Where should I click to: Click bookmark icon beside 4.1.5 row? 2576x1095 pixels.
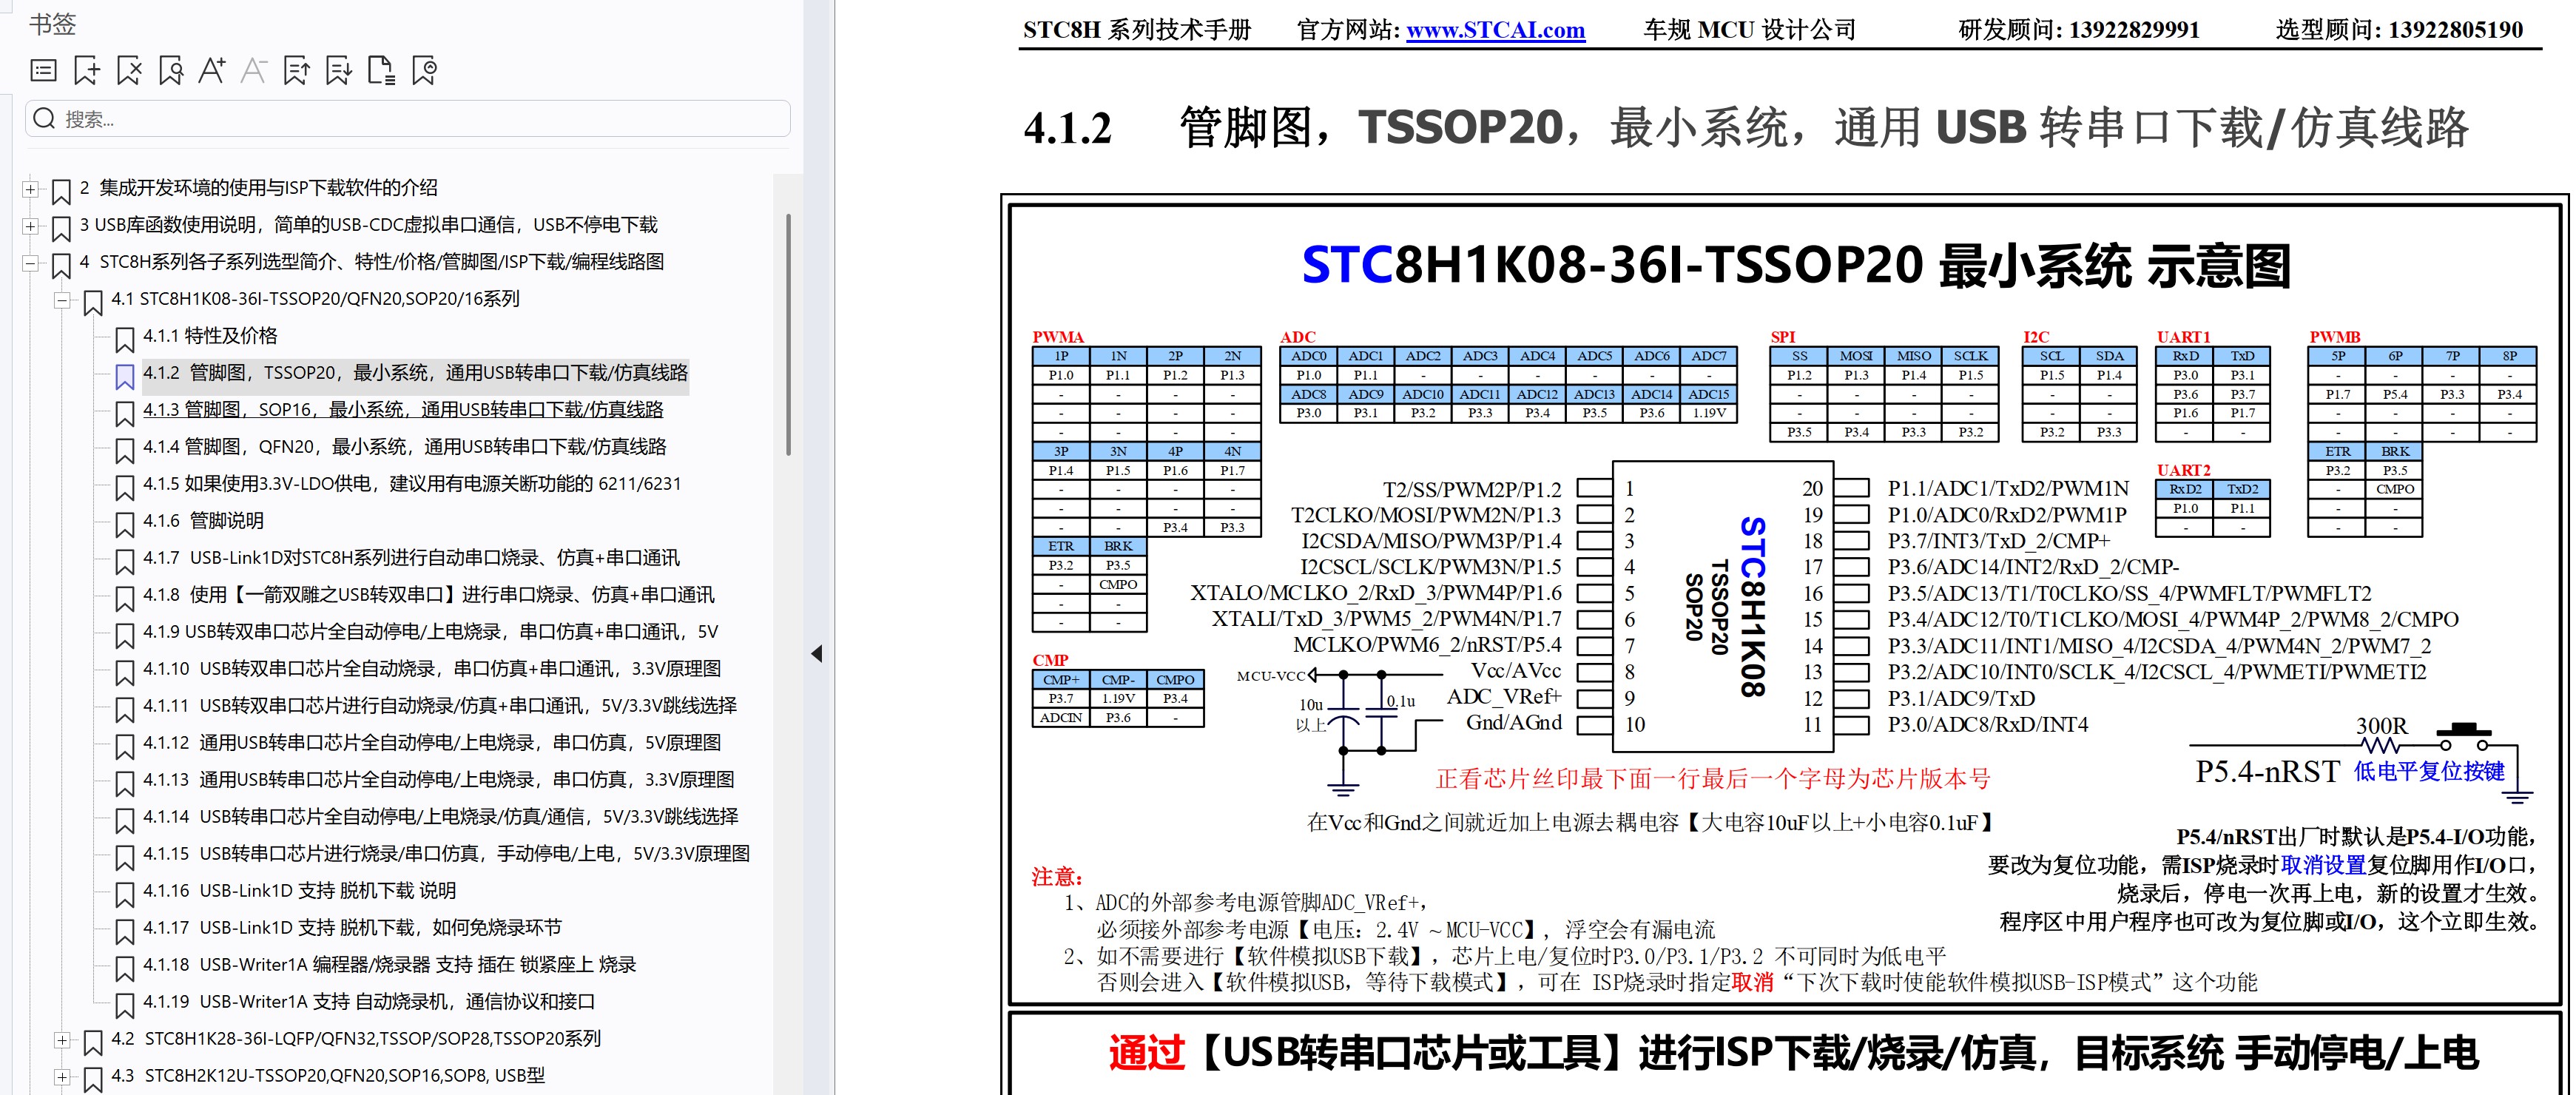tap(125, 487)
